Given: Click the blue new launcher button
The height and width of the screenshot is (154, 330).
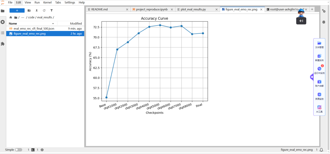Looking at the screenshot, I should 17,11.
